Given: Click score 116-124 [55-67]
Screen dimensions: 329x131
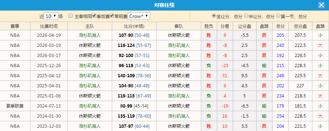Looking at the screenshot, I should tap(134, 45).
